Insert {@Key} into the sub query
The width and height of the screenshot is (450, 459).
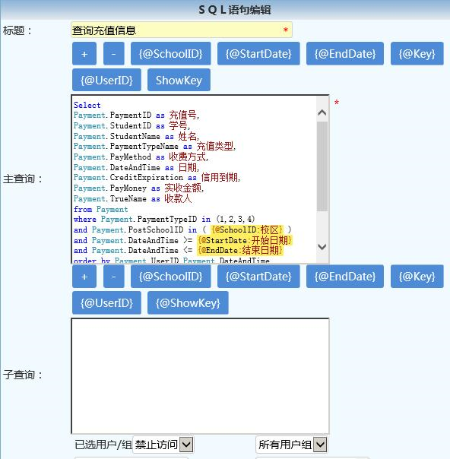[x=417, y=277]
